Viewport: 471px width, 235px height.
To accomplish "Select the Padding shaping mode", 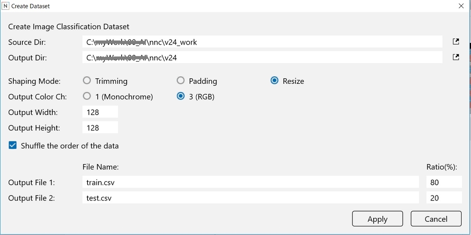I will (x=181, y=81).
